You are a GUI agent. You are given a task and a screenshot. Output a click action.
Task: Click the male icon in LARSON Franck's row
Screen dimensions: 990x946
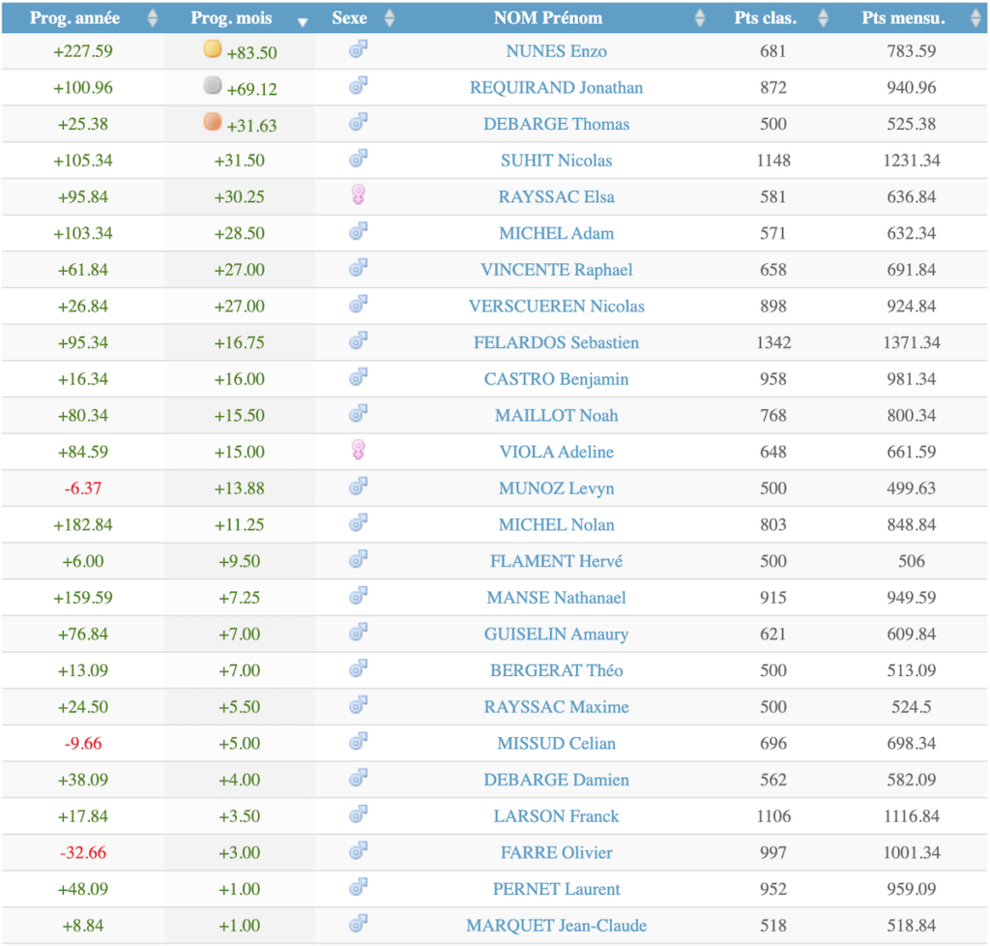click(x=358, y=815)
